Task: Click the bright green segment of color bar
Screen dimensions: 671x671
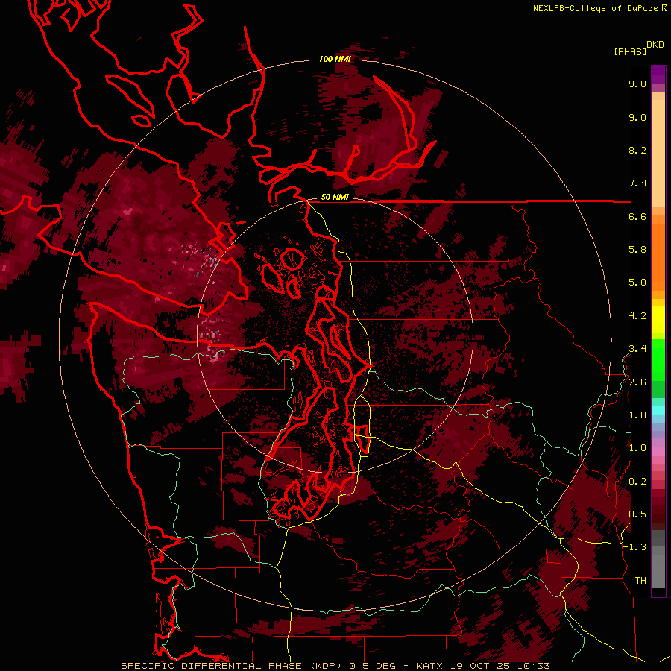Action: pyautogui.click(x=658, y=359)
